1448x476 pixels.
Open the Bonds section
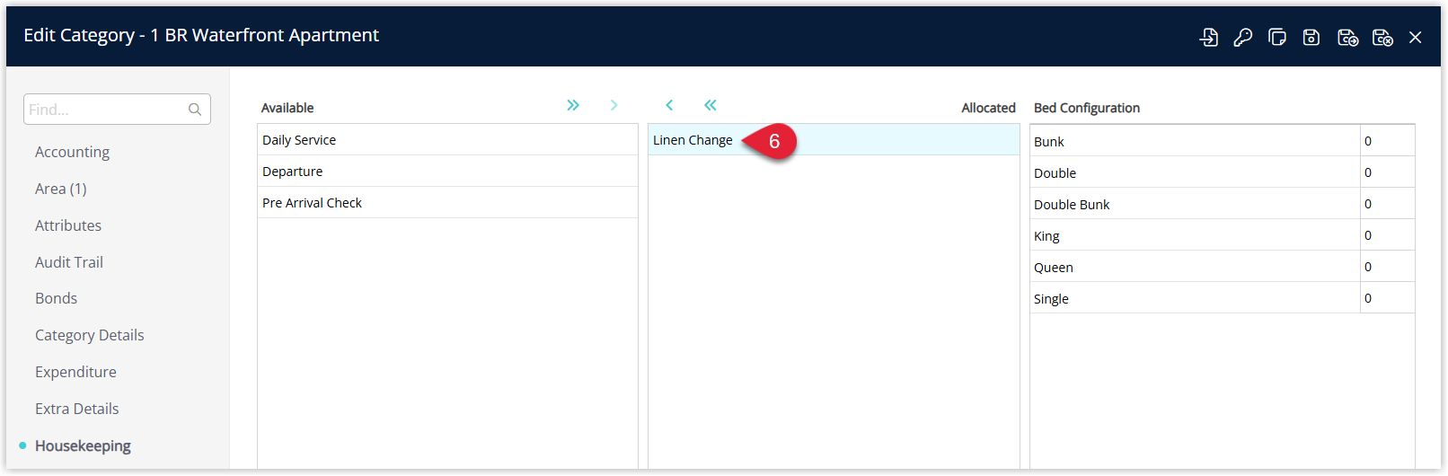point(56,298)
